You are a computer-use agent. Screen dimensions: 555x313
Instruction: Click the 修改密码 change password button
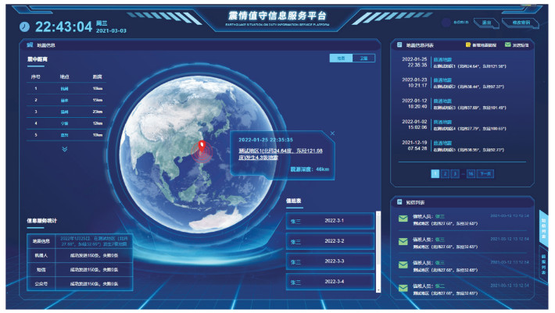coord(521,23)
